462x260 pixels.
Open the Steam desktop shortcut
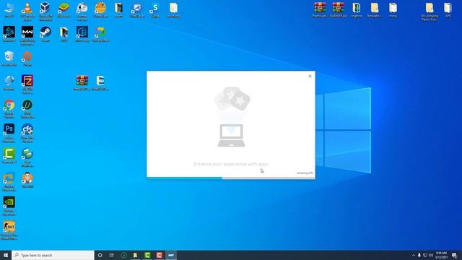pos(45,34)
